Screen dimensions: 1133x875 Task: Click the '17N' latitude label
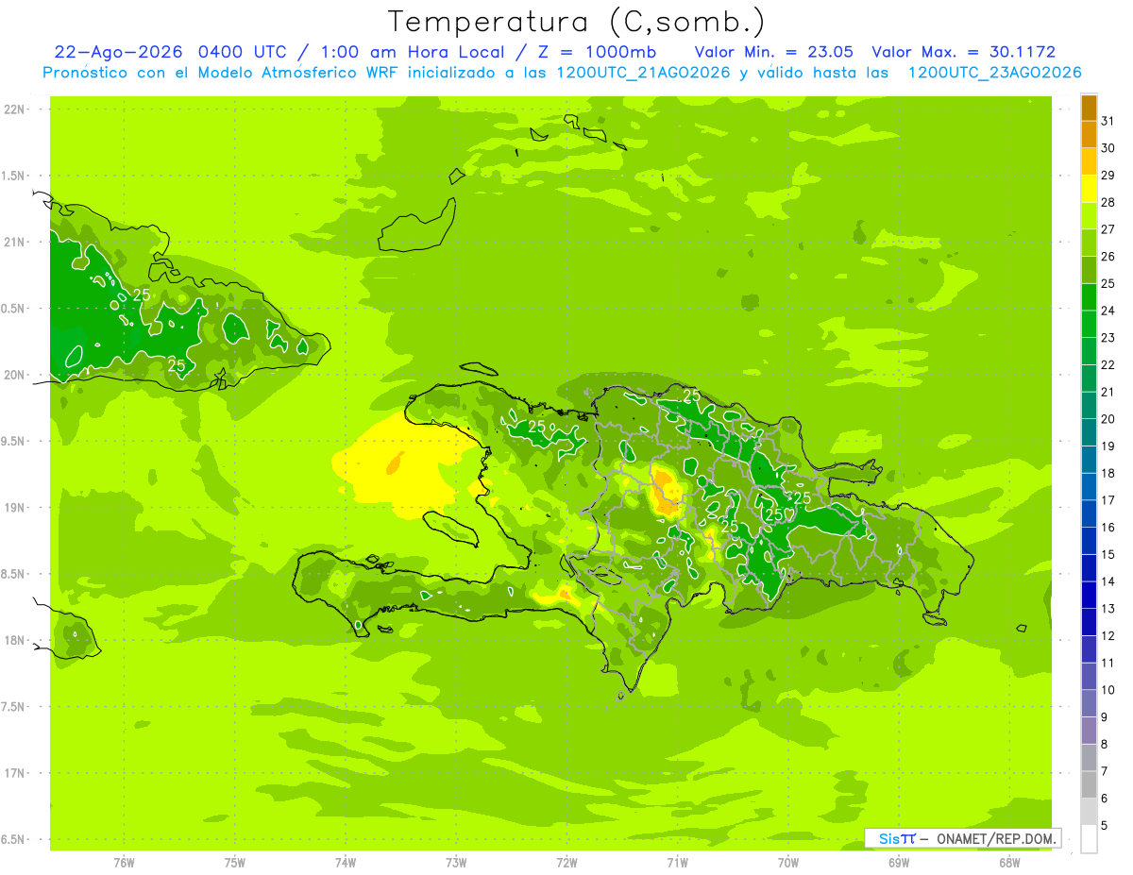[x=15, y=773]
